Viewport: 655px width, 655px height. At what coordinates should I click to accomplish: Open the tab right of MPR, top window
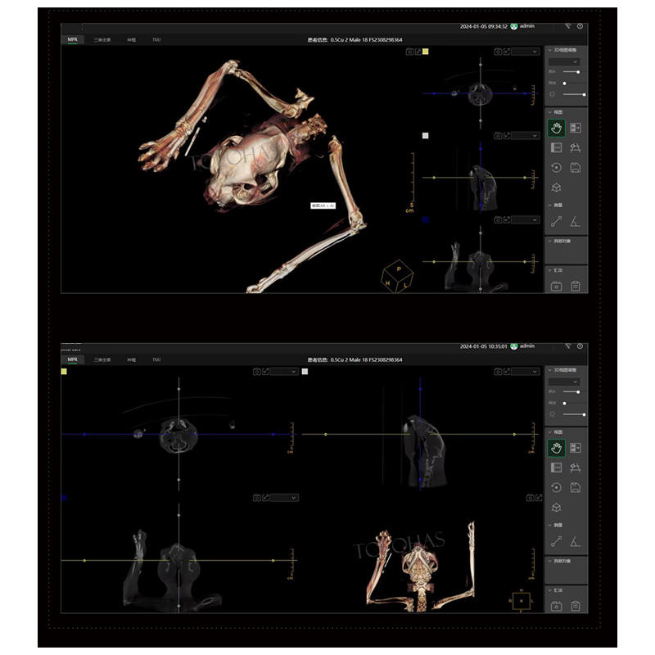tap(102, 39)
